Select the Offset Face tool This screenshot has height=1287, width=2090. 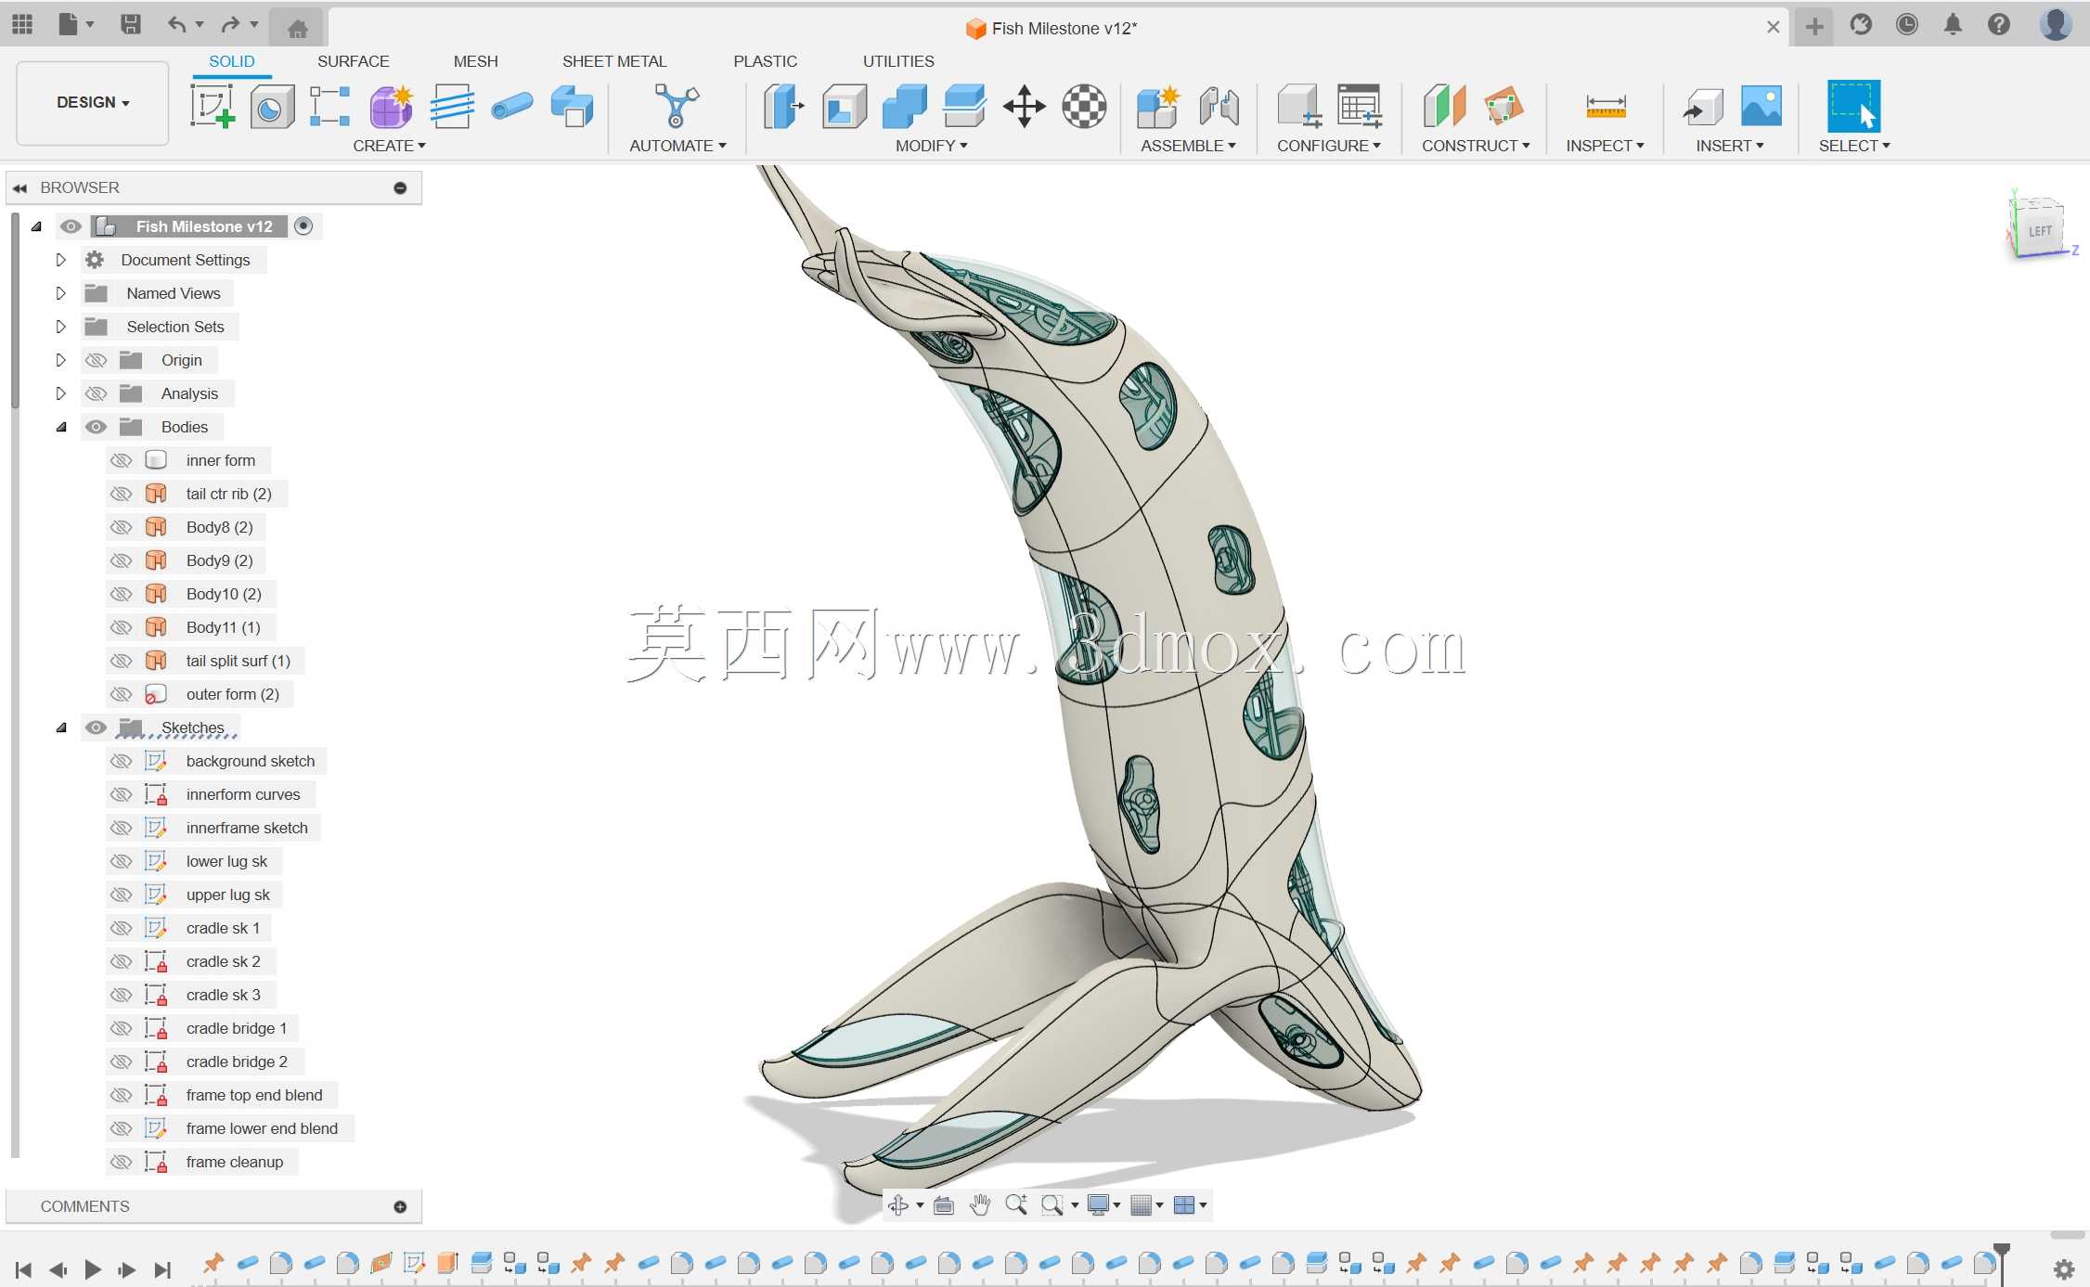tap(964, 106)
